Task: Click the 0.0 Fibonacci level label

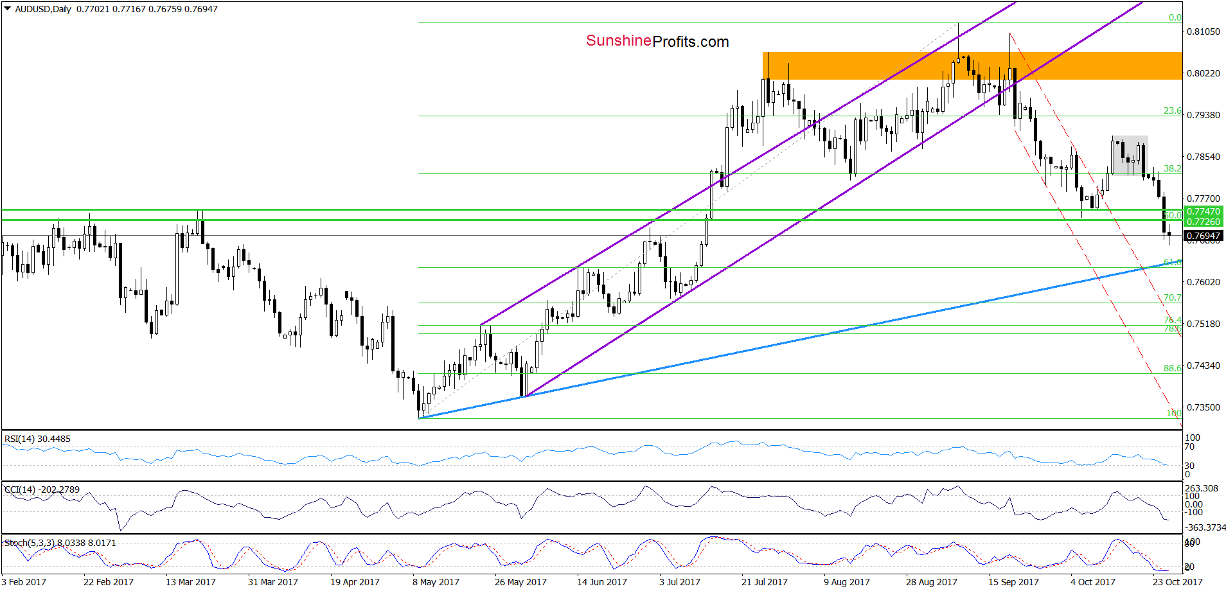Action: click(x=1175, y=17)
